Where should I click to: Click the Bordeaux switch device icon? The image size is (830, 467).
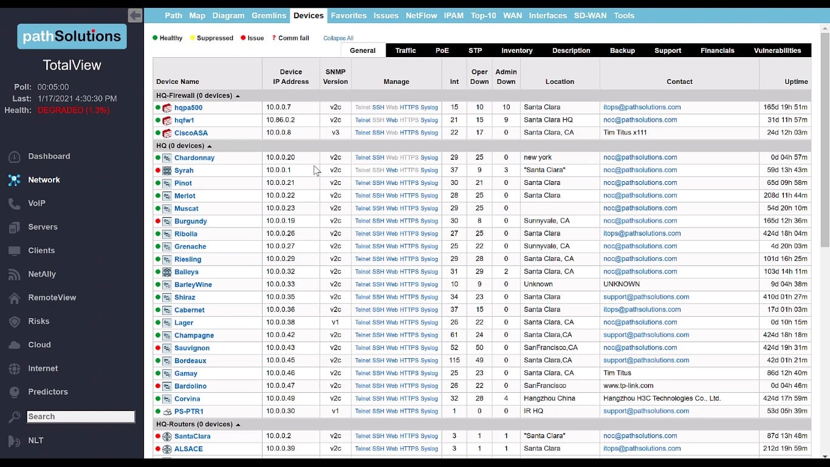[167, 361]
